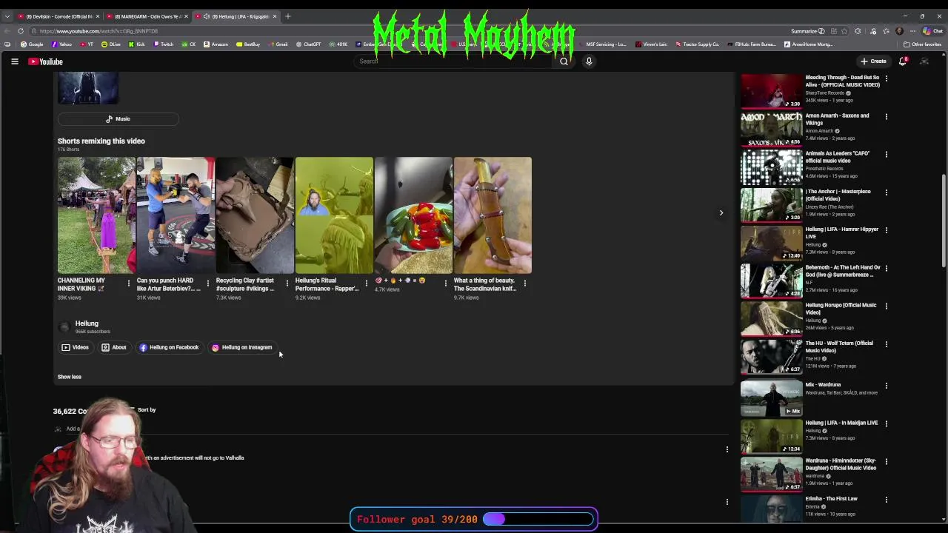This screenshot has width=948, height=533.
Task: Open the YouTube hamburger guide menu
Action: coord(14,61)
